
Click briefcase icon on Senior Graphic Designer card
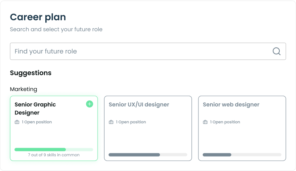click(x=17, y=122)
